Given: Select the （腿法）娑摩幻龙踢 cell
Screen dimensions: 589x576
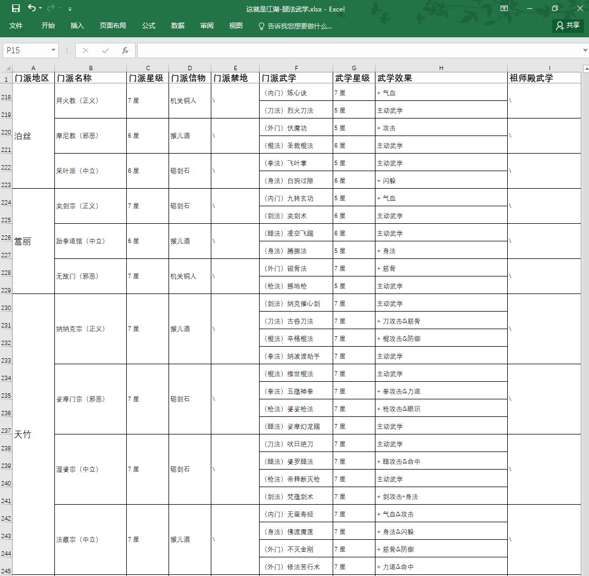Looking at the screenshot, I should click(296, 427).
